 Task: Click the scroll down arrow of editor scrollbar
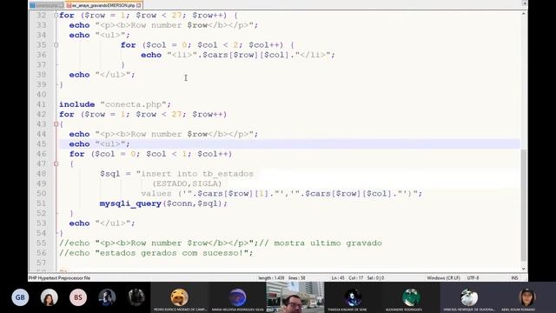pos(524,269)
